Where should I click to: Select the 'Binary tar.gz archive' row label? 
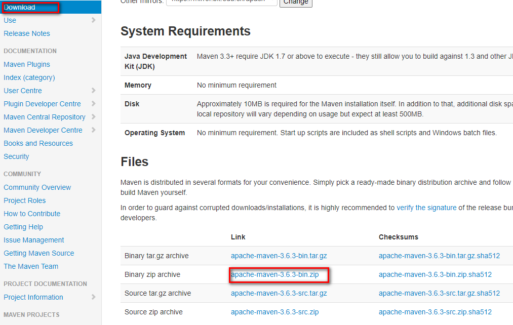point(156,256)
